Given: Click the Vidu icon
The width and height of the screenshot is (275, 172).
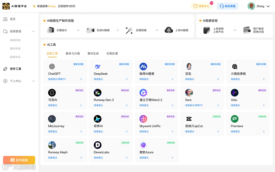Looking at the screenshot, I should [x=235, y=93].
